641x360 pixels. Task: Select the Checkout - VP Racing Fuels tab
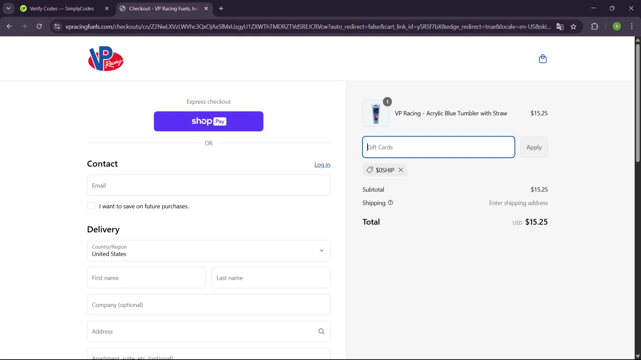pos(164,9)
